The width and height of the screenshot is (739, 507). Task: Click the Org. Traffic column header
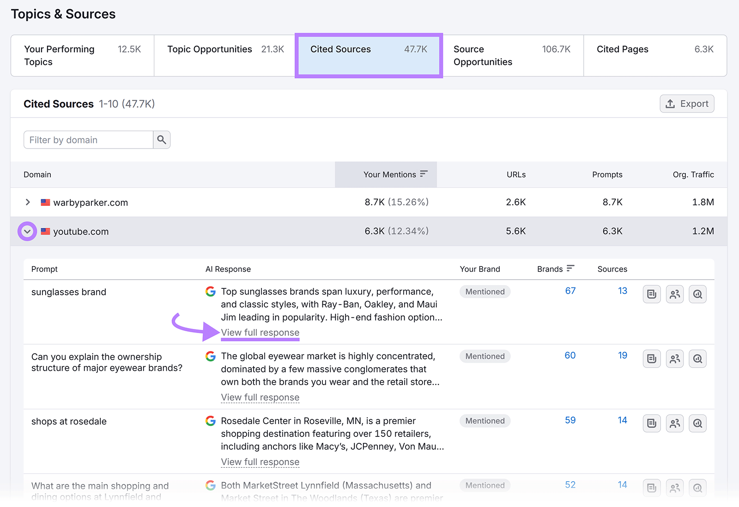693,174
